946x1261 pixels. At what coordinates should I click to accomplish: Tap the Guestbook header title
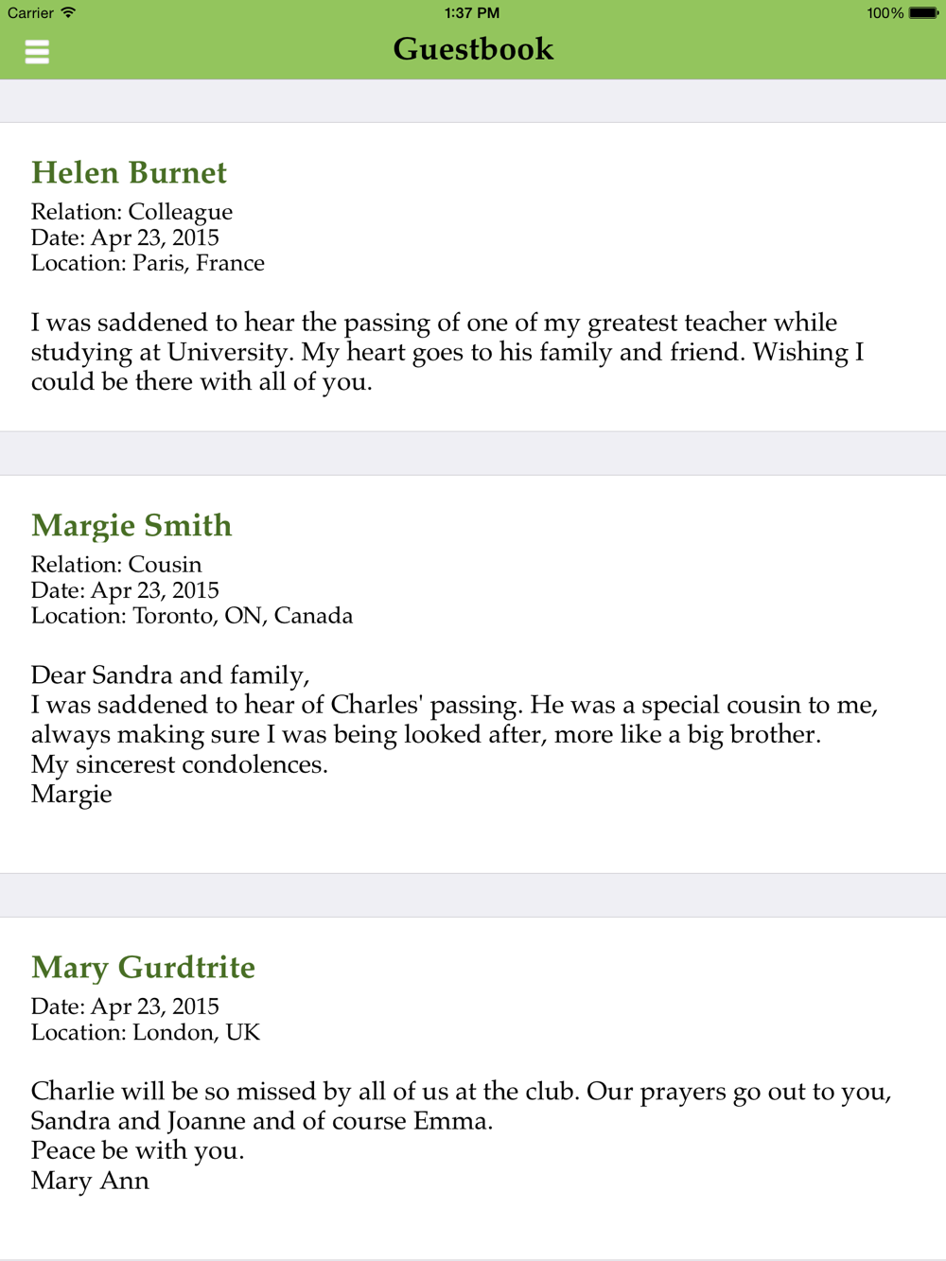tap(473, 49)
